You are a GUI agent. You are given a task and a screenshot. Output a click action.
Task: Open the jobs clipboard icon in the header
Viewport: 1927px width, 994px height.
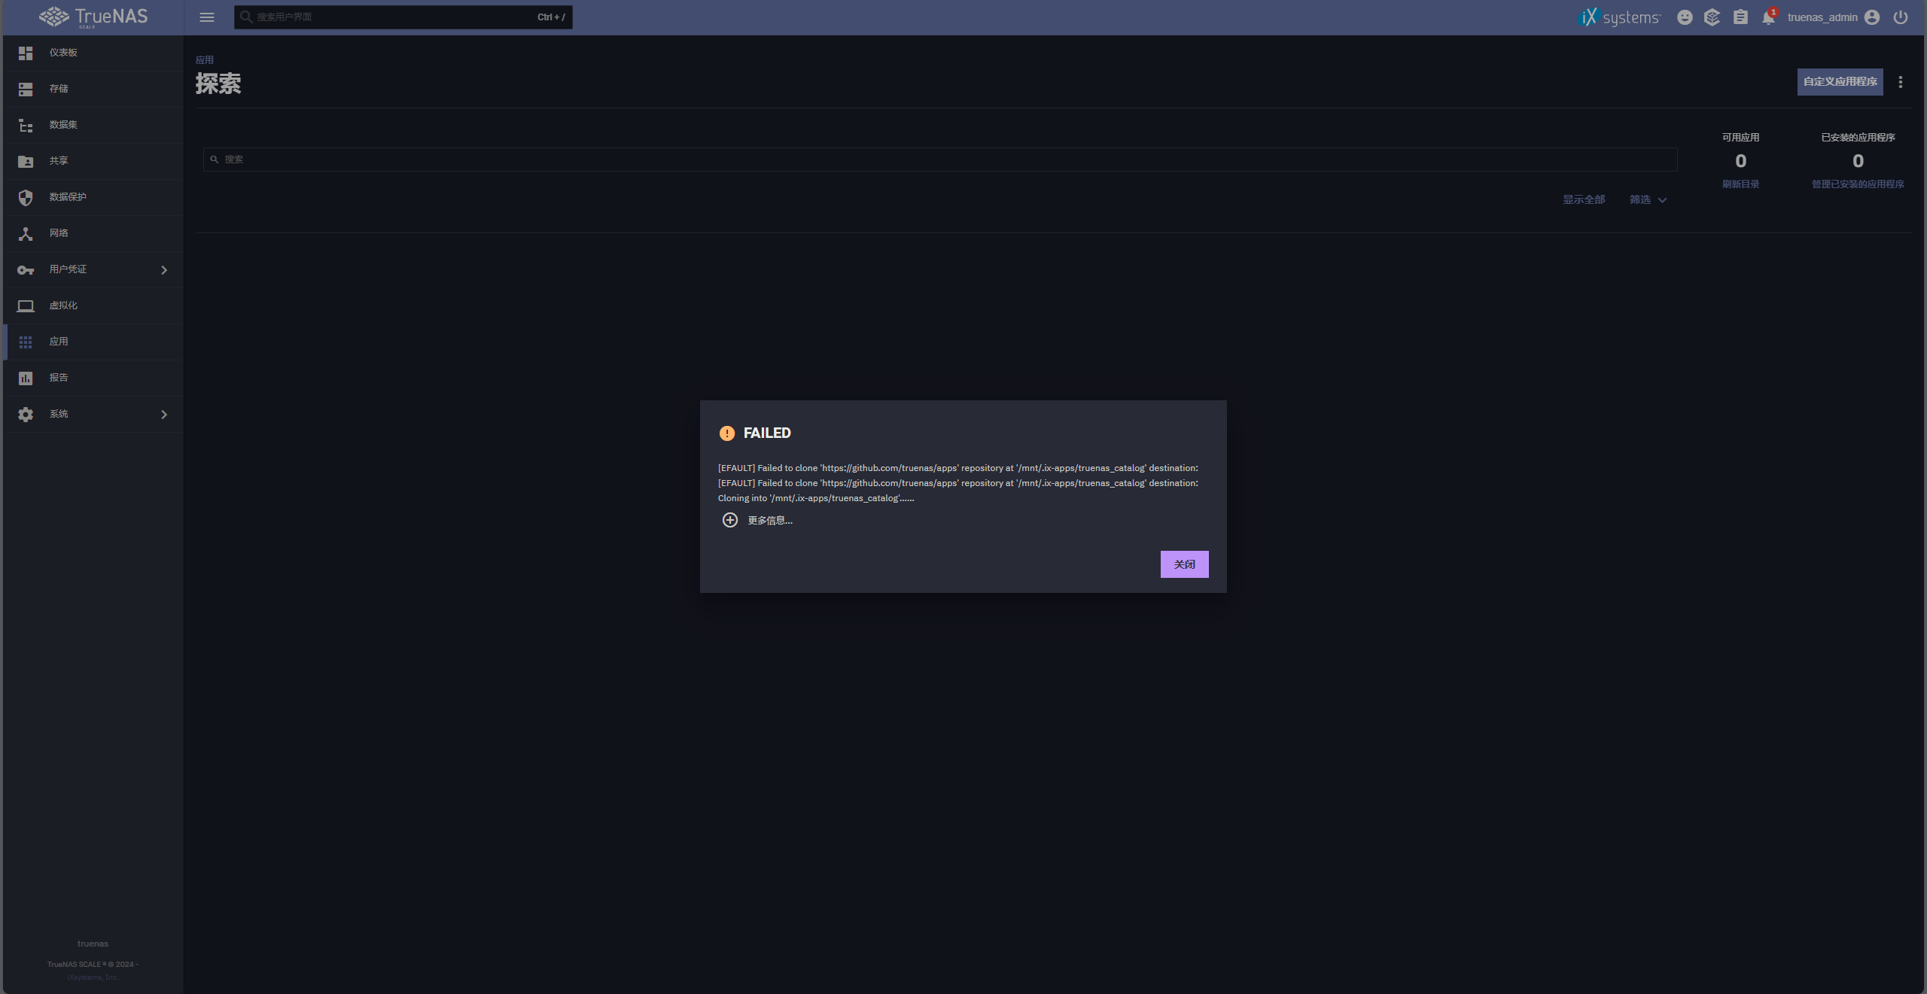pos(1740,17)
